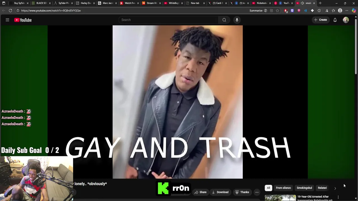Open the 19-Year-Old Arrested video thumbnail
358x201 pixels.
click(x=280, y=198)
